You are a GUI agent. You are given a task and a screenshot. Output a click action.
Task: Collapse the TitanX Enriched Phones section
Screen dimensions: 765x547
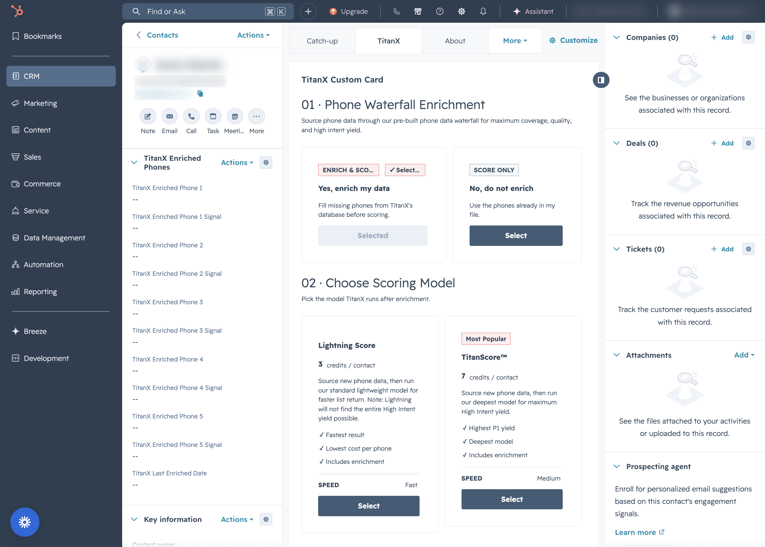pos(134,163)
